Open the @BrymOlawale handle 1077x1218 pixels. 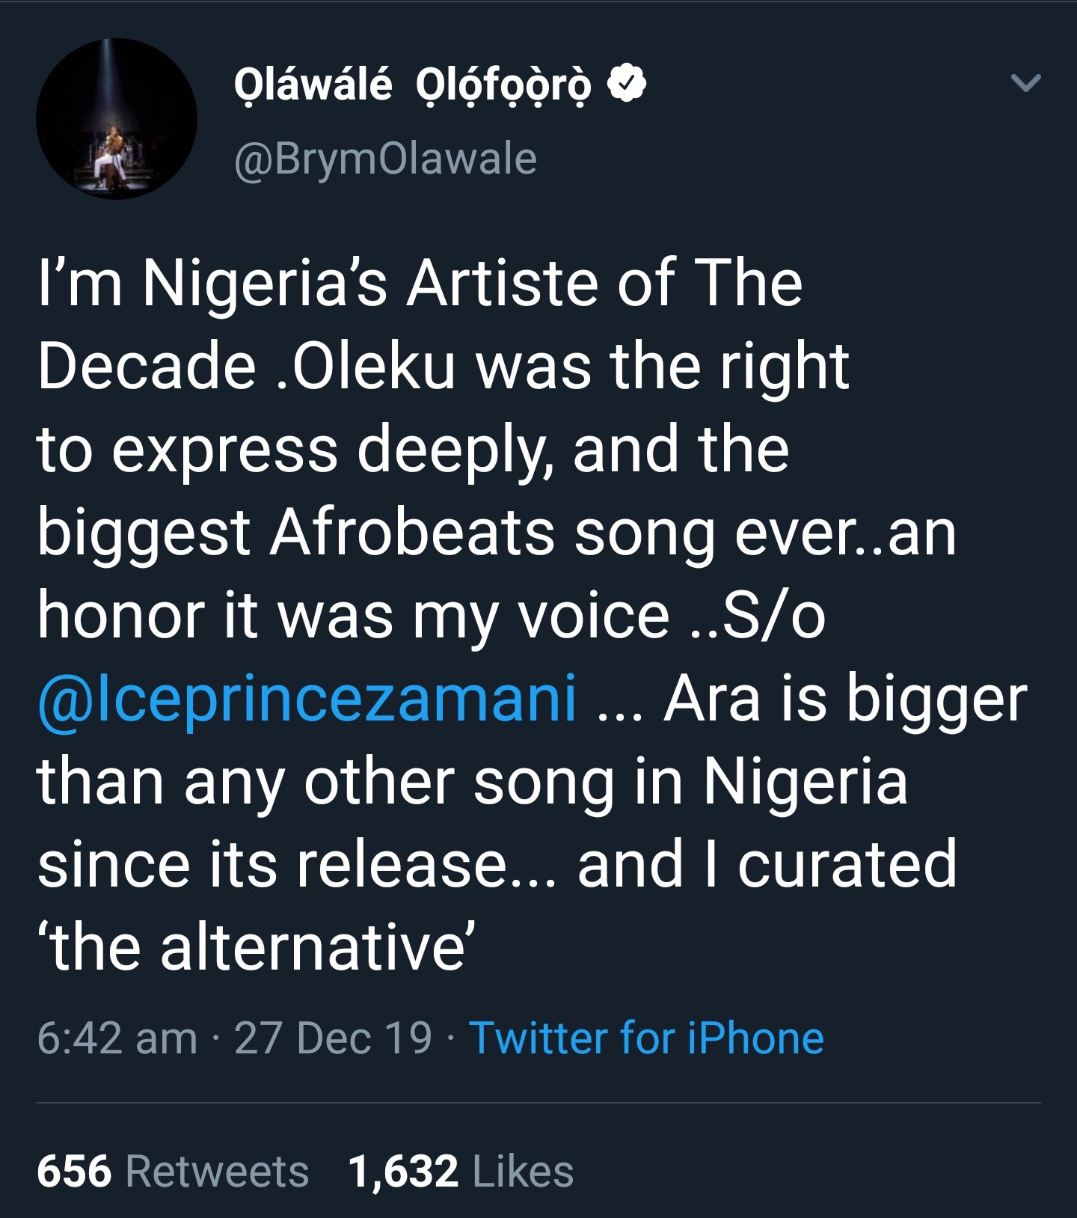click(385, 159)
